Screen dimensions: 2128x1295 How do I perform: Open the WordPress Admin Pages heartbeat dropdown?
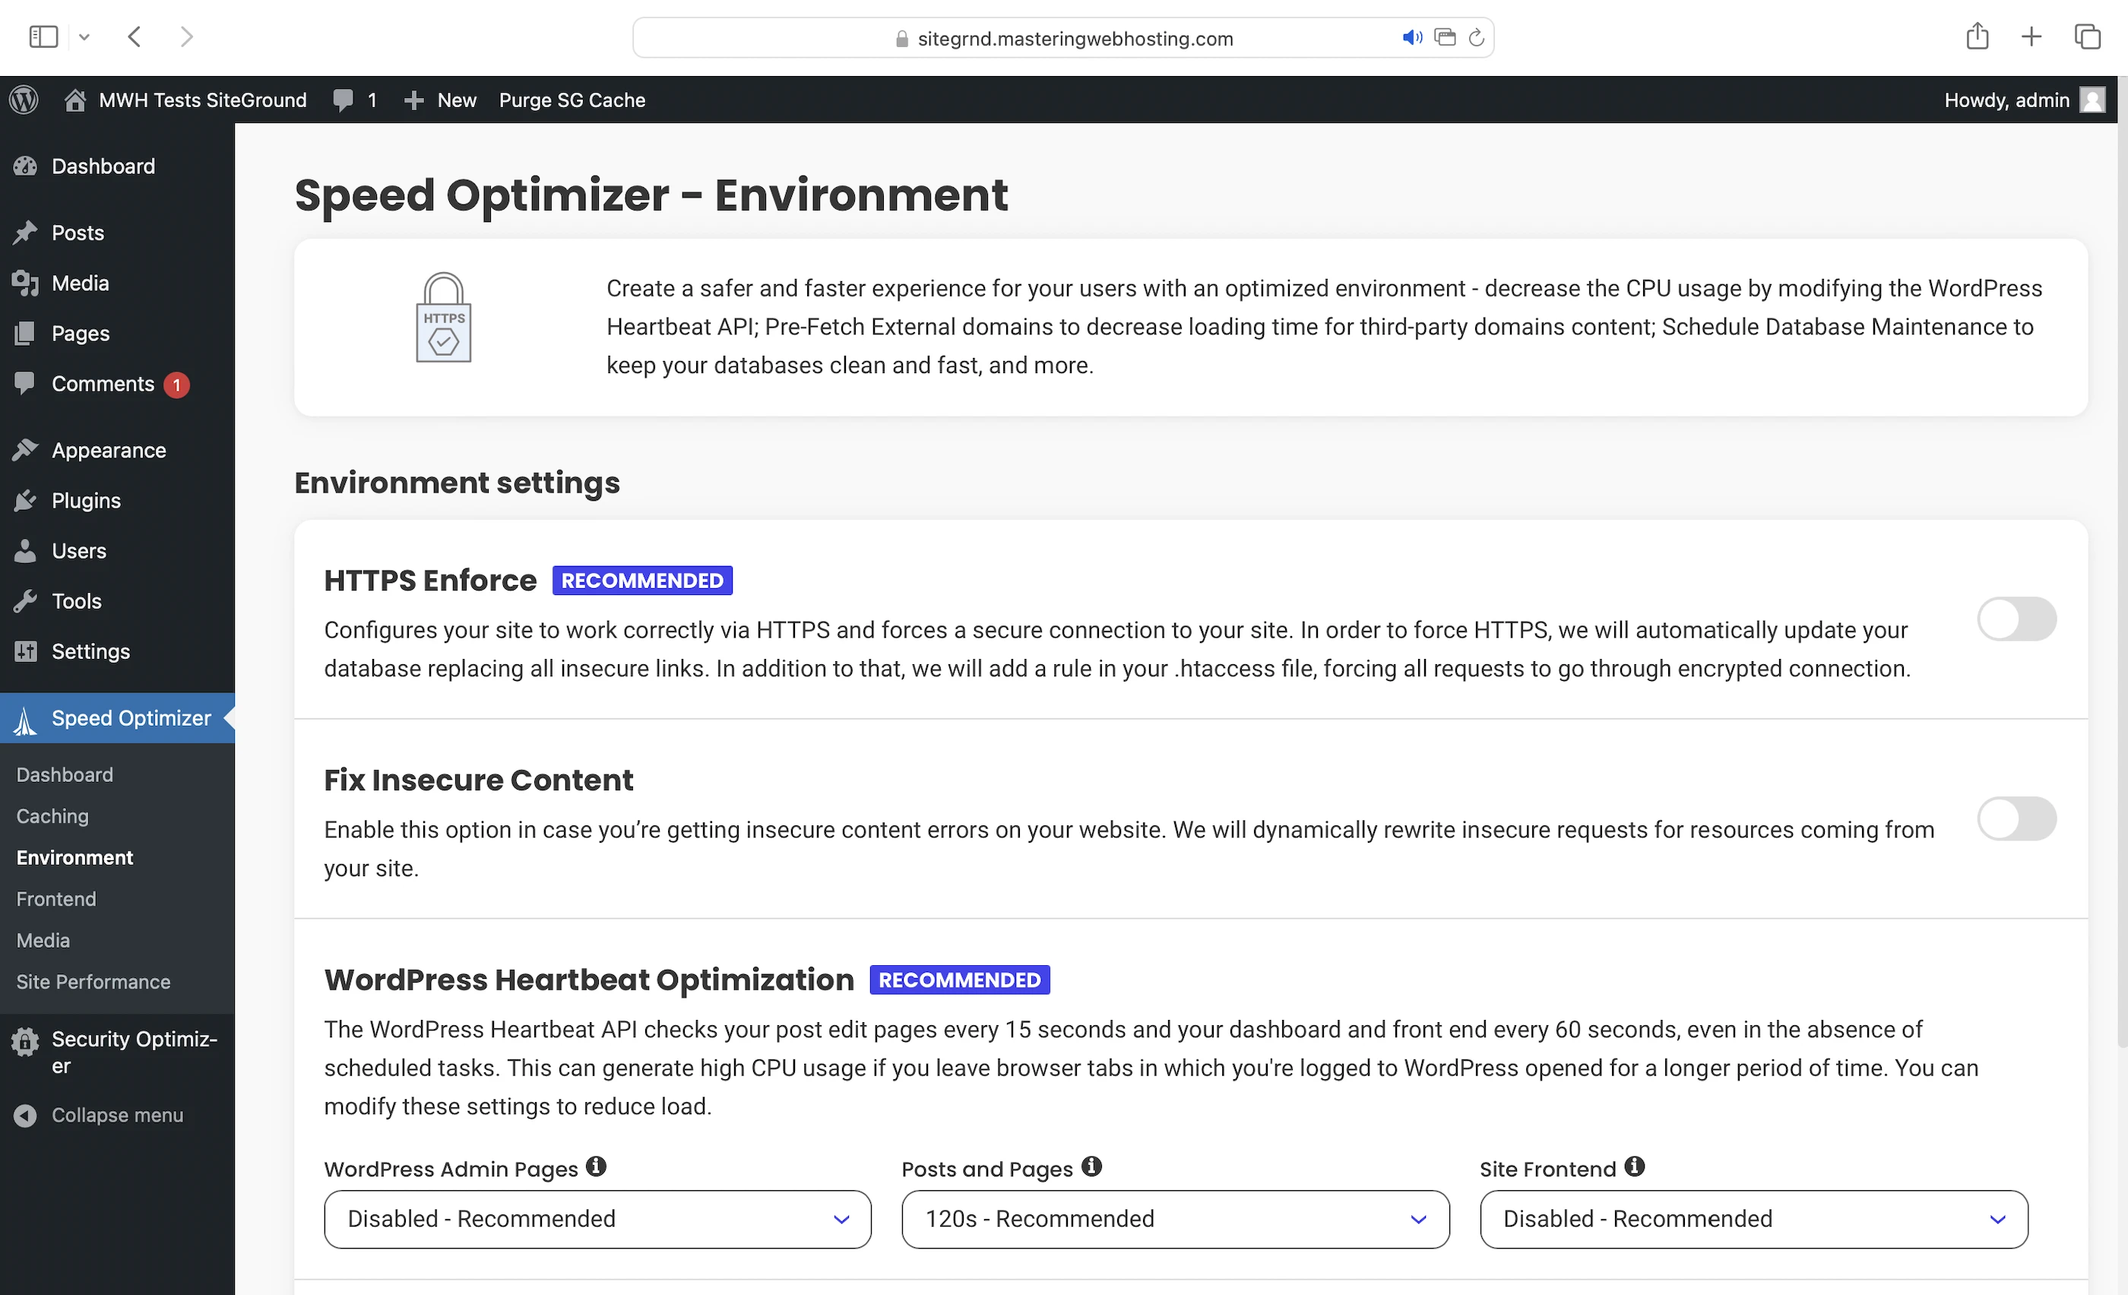click(x=597, y=1219)
